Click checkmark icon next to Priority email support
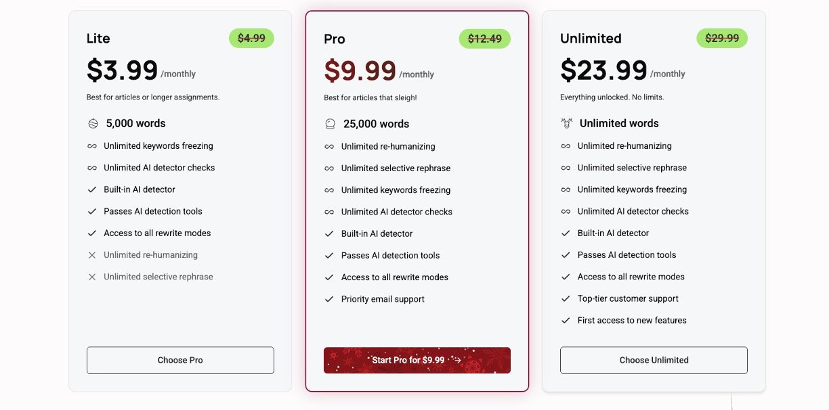 pos(329,299)
